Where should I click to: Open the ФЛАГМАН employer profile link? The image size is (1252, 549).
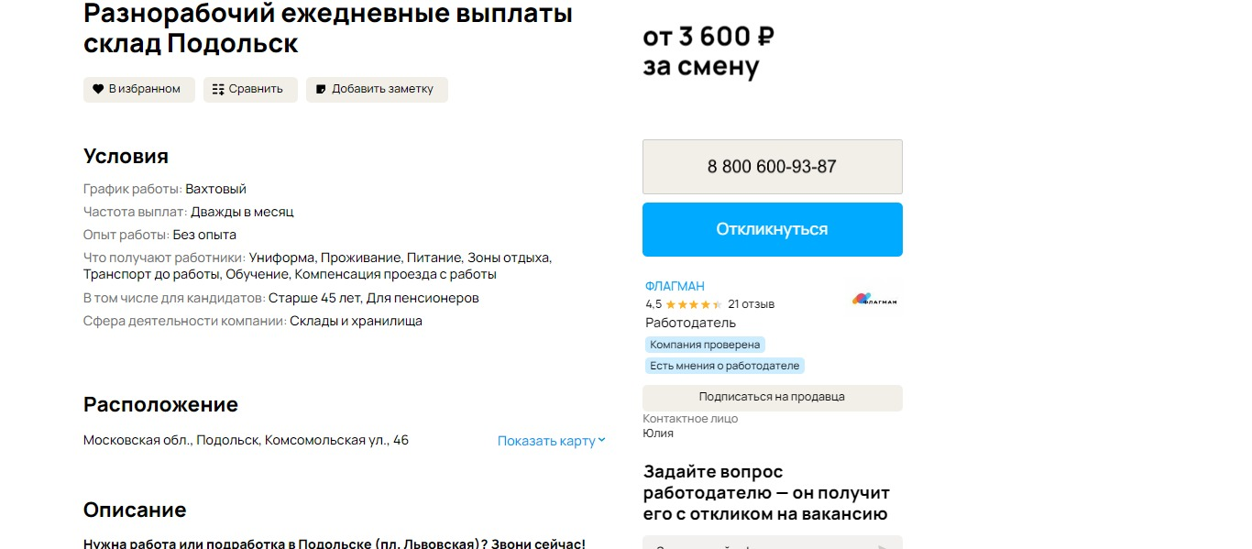point(675,286)
